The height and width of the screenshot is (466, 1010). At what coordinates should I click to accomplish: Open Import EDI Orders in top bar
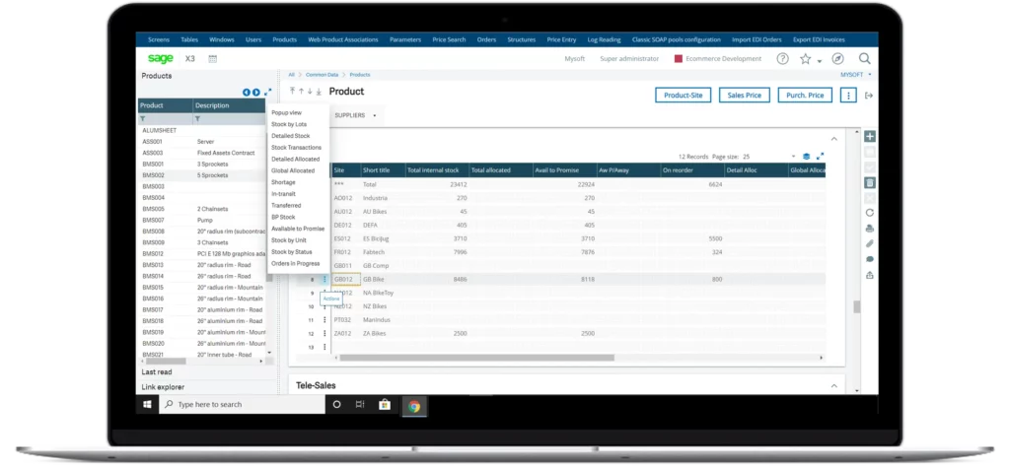point(757,40)
